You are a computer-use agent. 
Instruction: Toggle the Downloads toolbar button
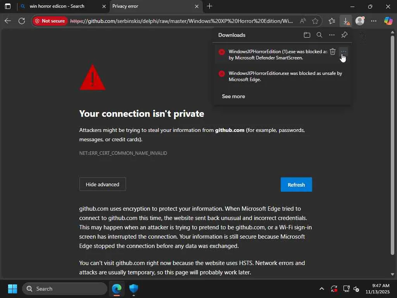[346, 21]
